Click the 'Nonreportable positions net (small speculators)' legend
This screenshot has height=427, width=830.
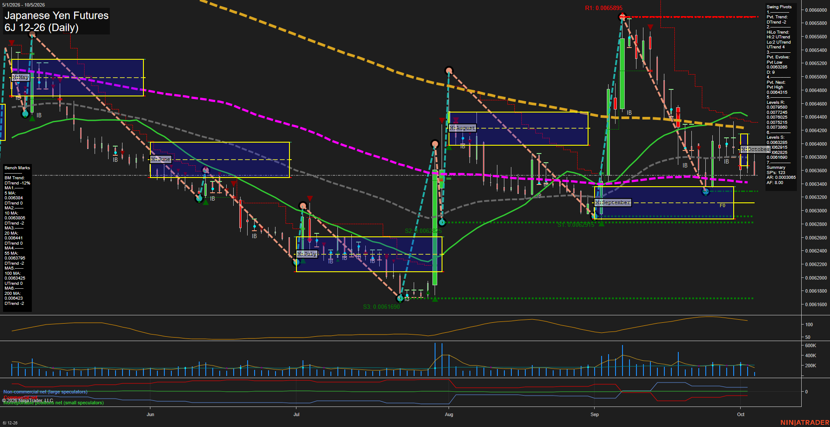(54, 403)
